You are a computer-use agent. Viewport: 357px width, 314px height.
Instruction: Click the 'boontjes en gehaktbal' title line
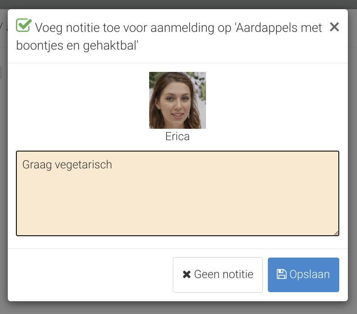point(77,46)
